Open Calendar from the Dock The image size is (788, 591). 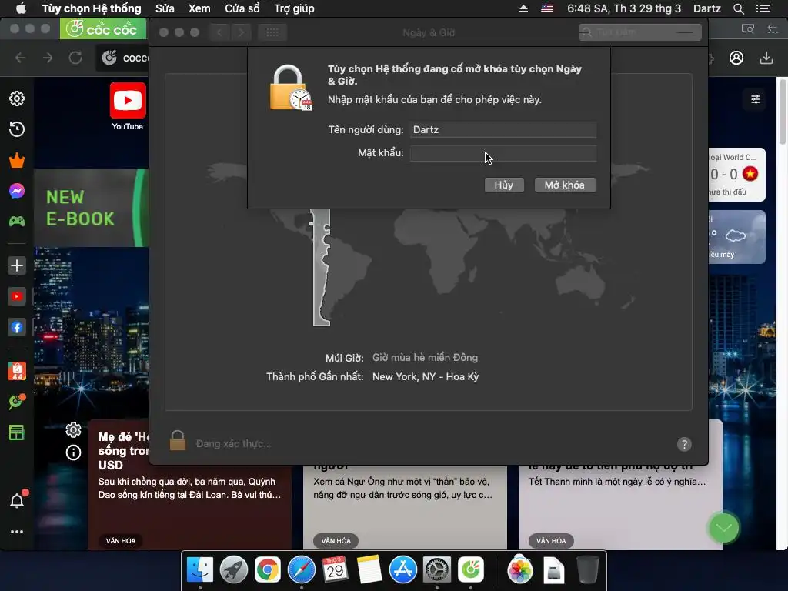coord(335,570)
